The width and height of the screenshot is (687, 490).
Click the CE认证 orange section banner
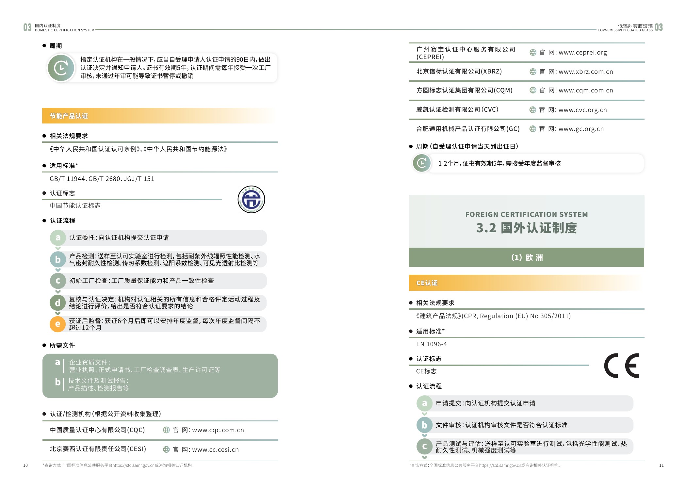pos(527,283)
